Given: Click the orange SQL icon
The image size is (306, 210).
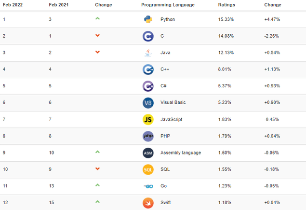Looking at the screenshot, I should (148, 169).
